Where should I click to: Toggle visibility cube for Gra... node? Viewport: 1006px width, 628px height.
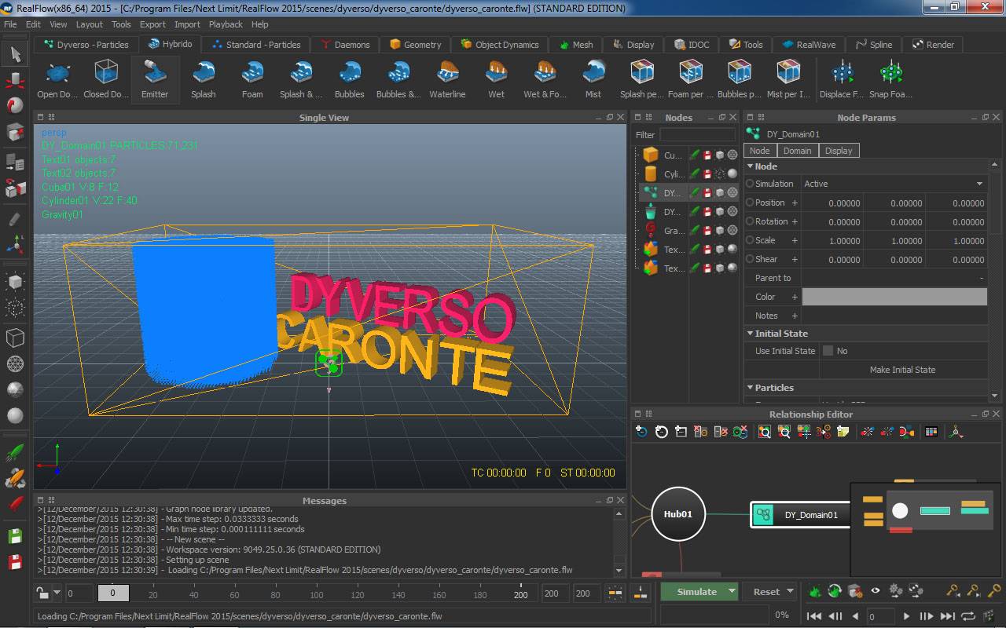[x=720, y=231]
